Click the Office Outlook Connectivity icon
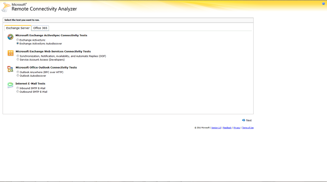 pos(10,69)
